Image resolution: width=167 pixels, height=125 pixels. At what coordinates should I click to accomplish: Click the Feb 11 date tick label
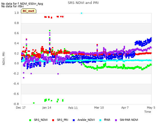tap(73, 108)
